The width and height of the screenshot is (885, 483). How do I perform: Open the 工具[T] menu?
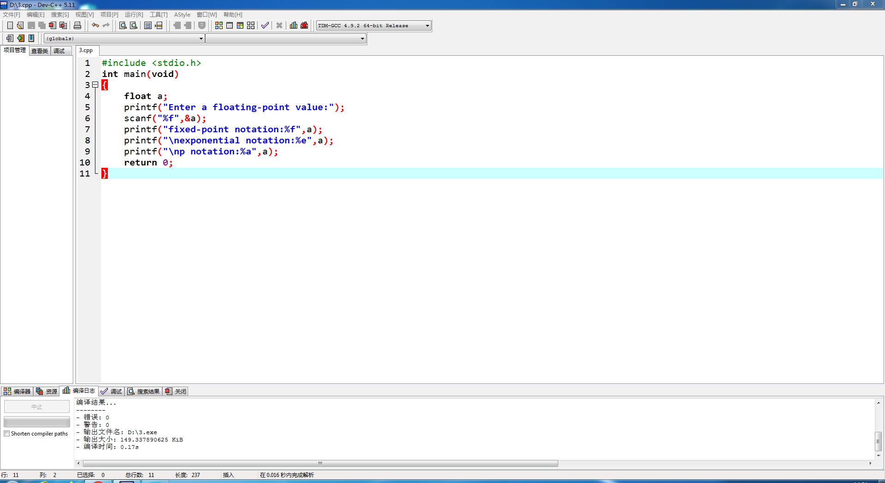159,15
